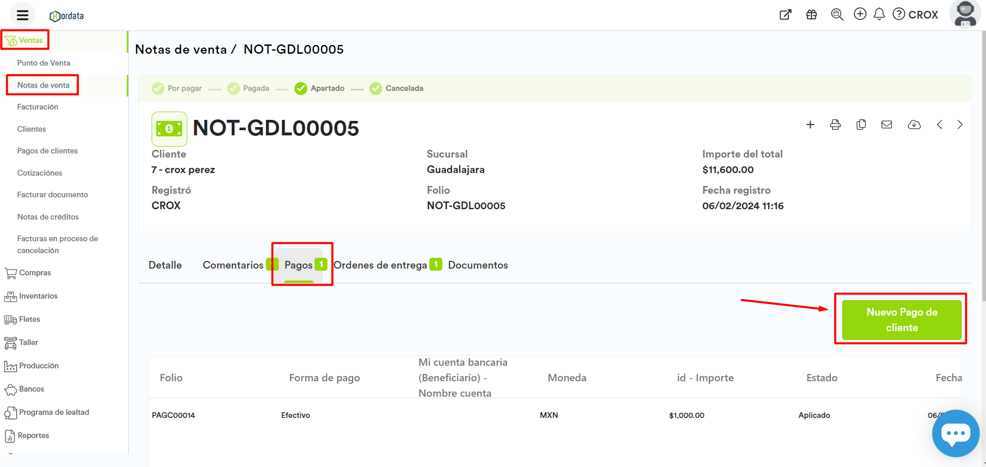Click the copy document icon
The height and width of the screenshot is (467, 986).
861,124
